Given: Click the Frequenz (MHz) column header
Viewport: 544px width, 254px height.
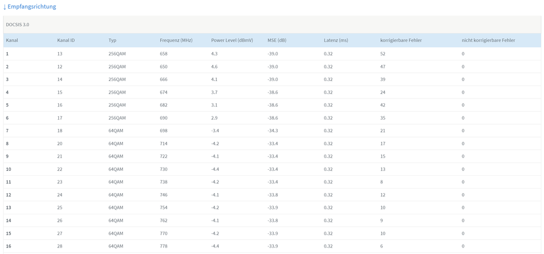Looking at the screenshot, I should 176,40.
